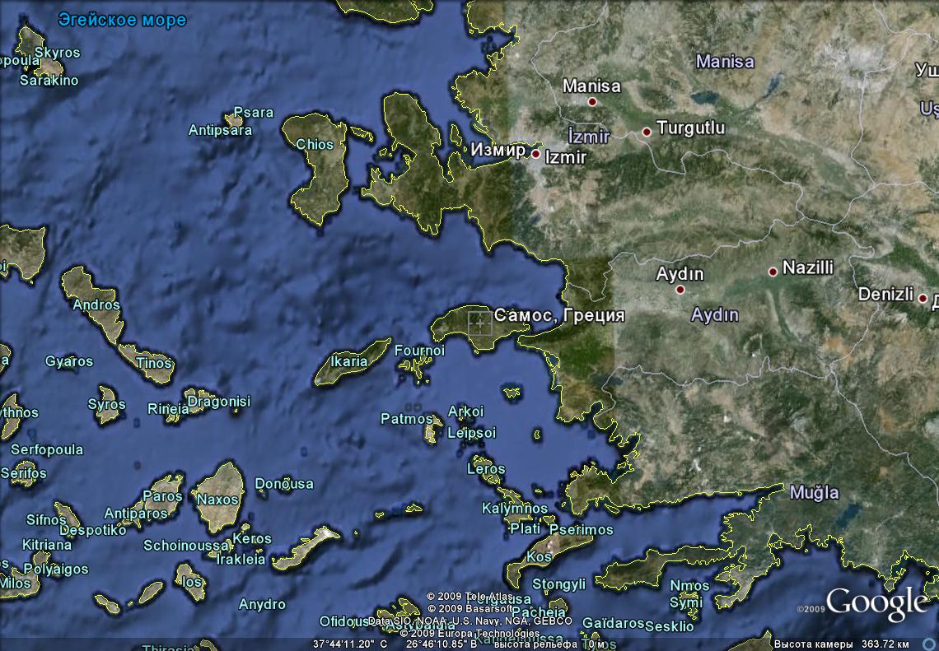This screenshot has height=651, width=939.
Task: Click the Patmos island label
Action: click(x=406, y=419)
